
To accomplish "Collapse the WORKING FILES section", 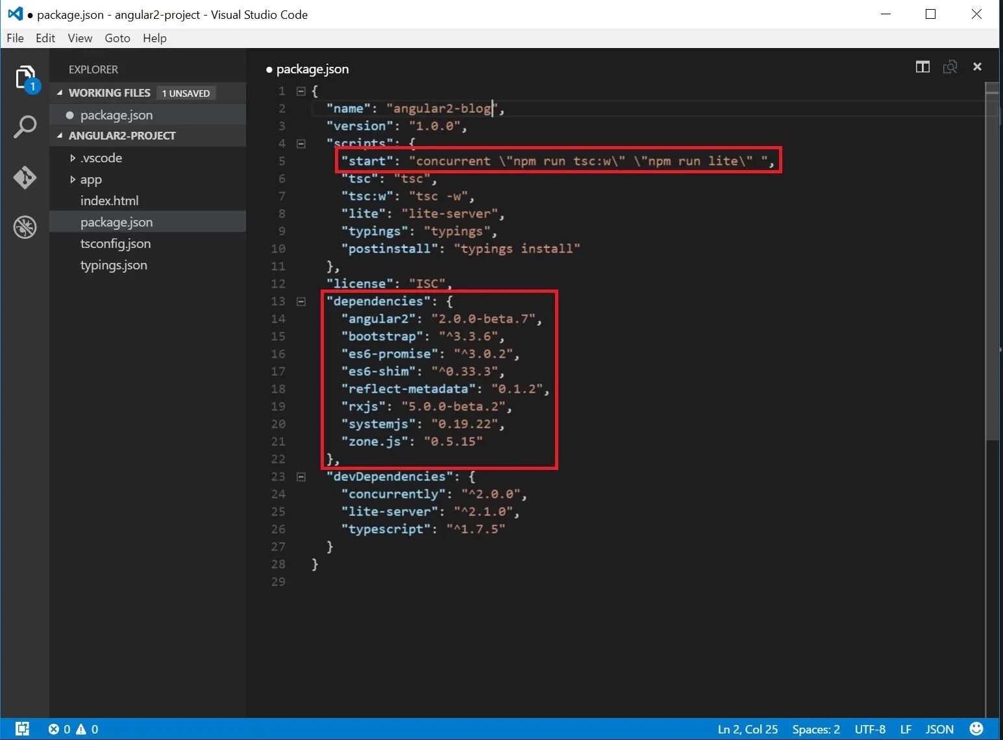I will pyautogui.click(x=60, y=93).
